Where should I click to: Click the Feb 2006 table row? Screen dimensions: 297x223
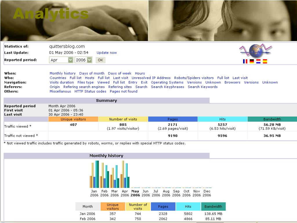click(x=151, y=219)
